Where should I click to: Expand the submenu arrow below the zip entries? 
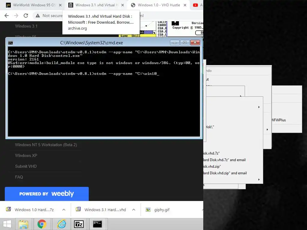click(259, 180)
